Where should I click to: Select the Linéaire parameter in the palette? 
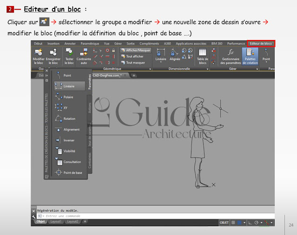[70, 86]
